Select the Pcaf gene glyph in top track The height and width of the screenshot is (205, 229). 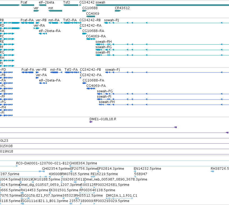tap(27, 5)
